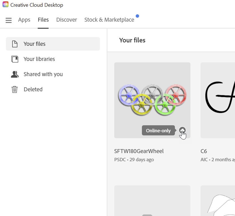The image size is (235, 216).
Task: Click the trash icon beside Deleted
Action: pos(14,89)
